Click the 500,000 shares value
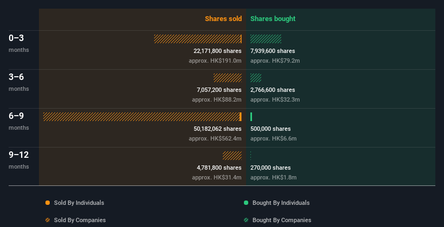Screen dimensions: 444x227 point(270,129)
